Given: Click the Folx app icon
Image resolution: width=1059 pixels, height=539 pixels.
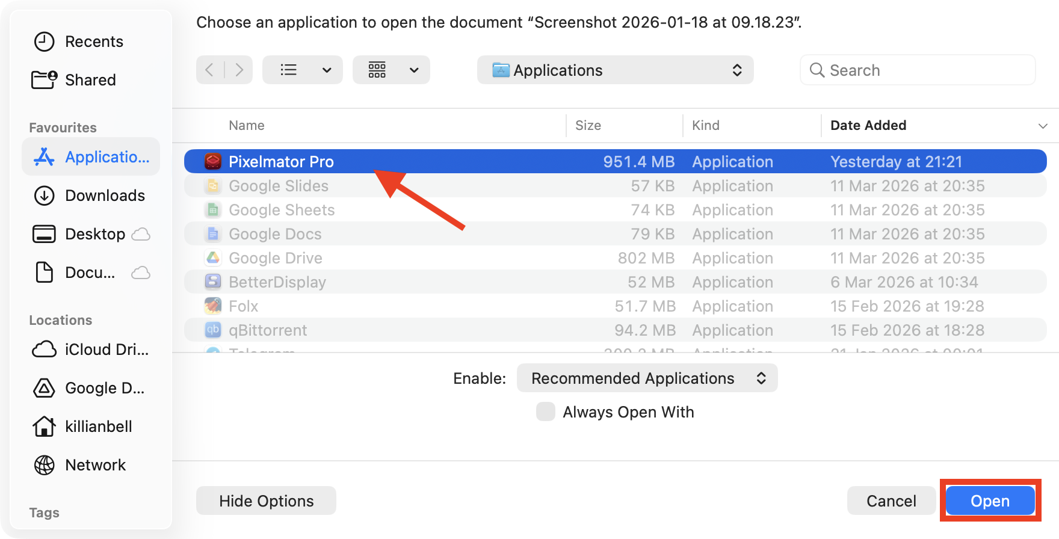Looking at the screenshot, I should 213,306.
